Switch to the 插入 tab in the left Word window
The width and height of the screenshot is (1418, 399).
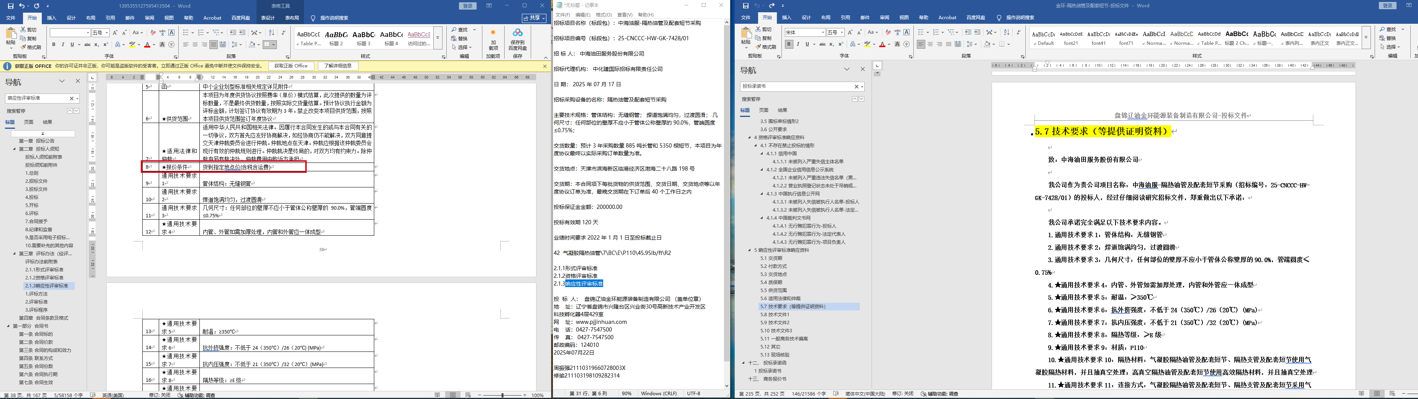pyautogui.click(x=51, y=18)
